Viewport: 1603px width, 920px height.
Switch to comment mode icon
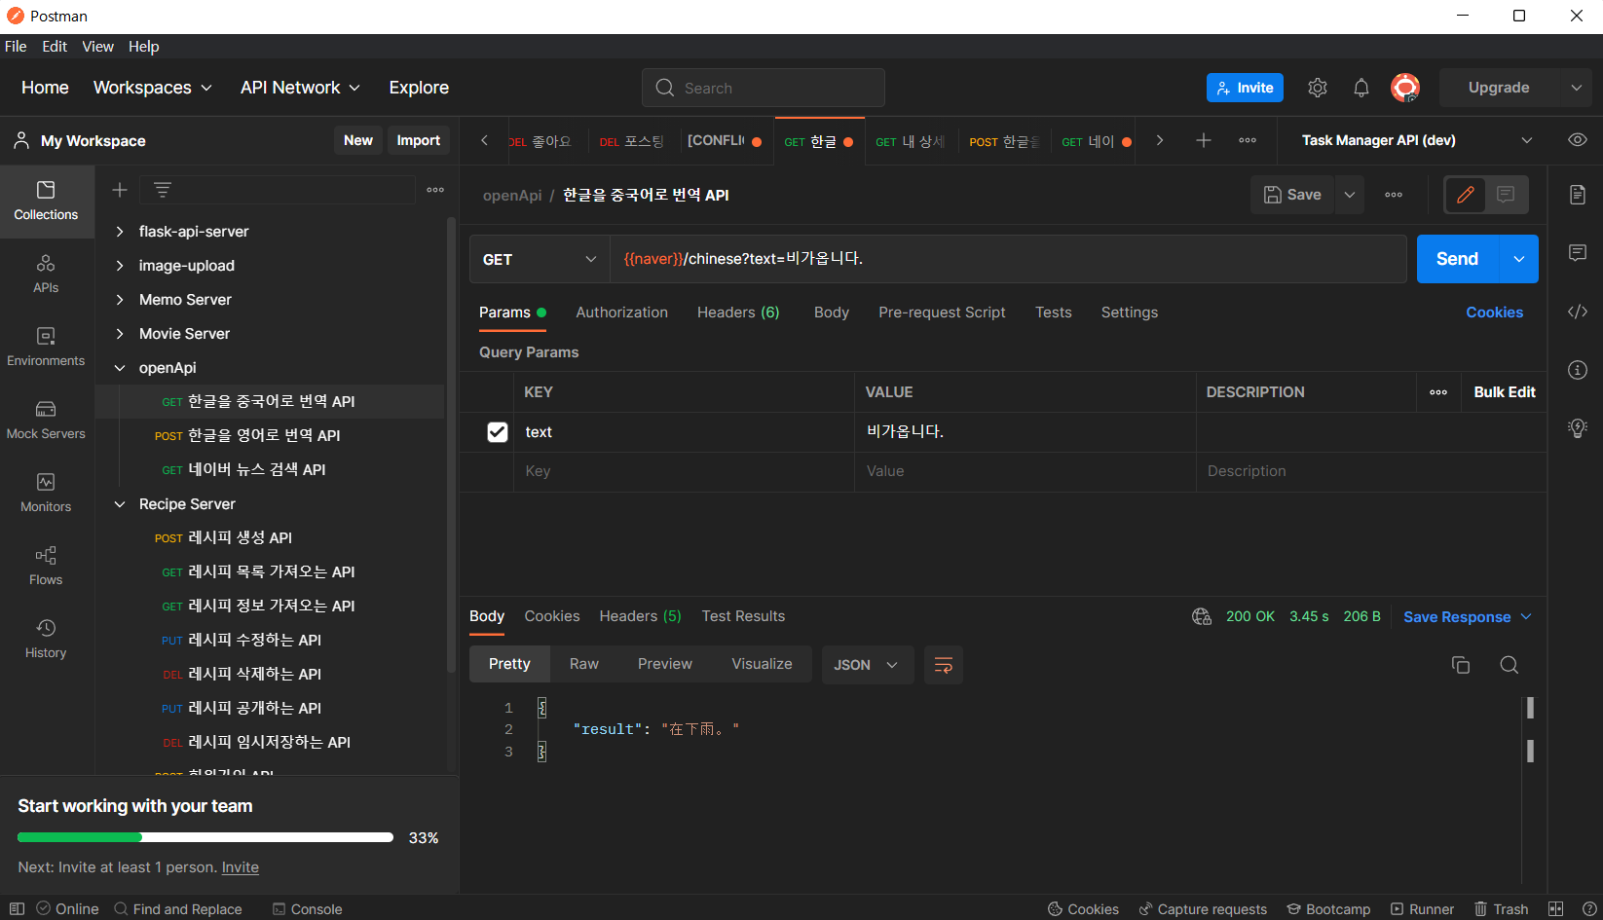tap(1506, 195)
